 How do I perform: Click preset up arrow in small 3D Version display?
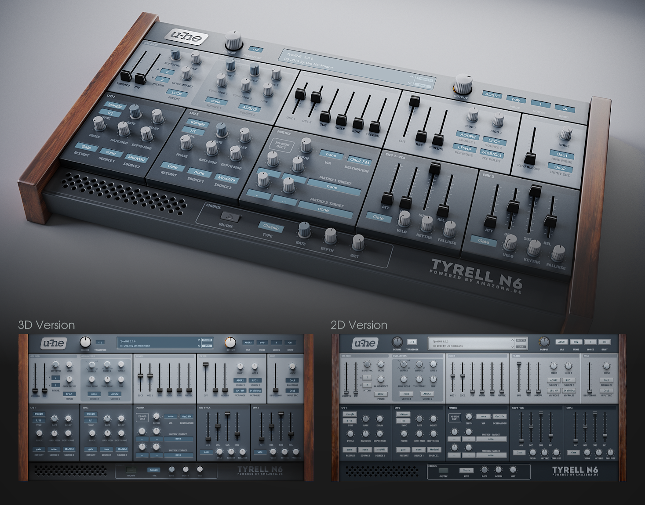point(199,340)
